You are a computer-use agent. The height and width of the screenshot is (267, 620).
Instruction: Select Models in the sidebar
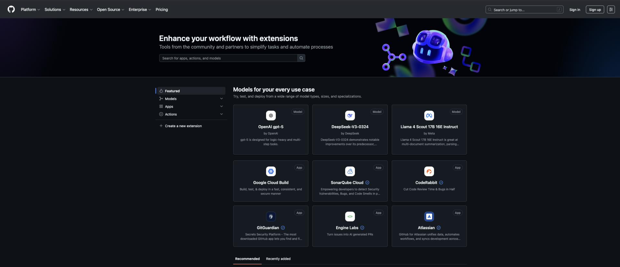coord(191,99)
